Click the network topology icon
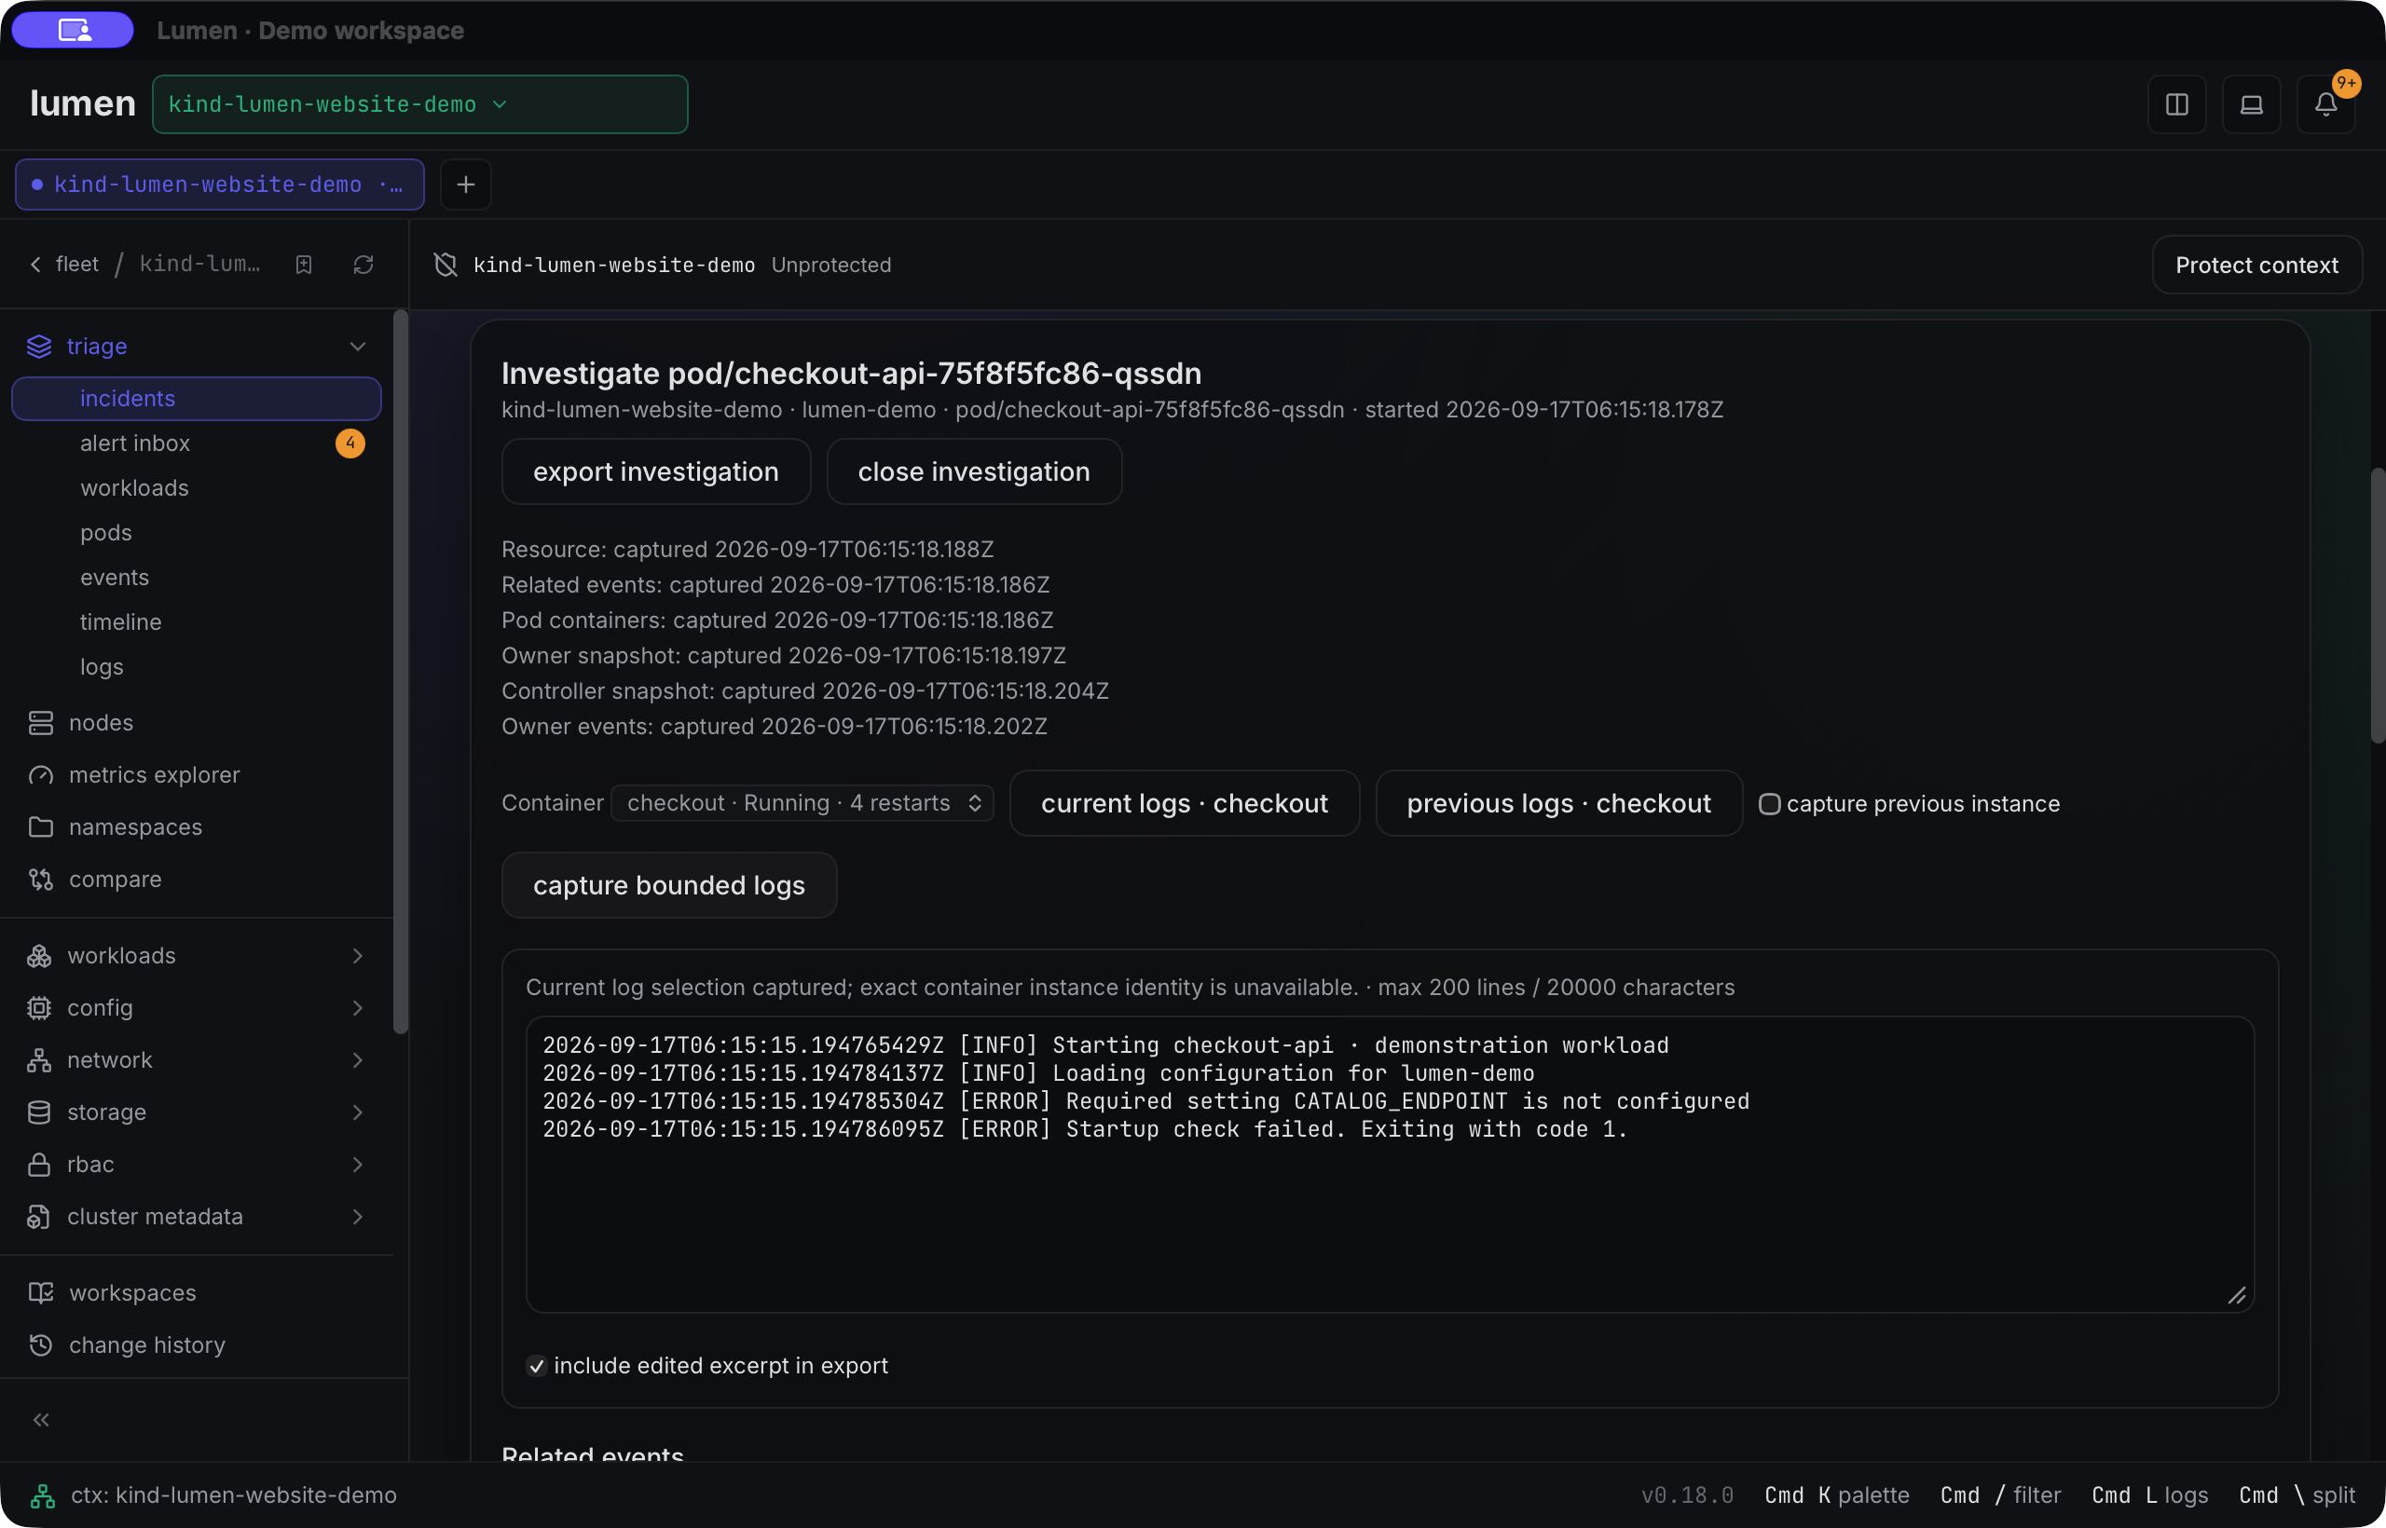 (39, 1059)
